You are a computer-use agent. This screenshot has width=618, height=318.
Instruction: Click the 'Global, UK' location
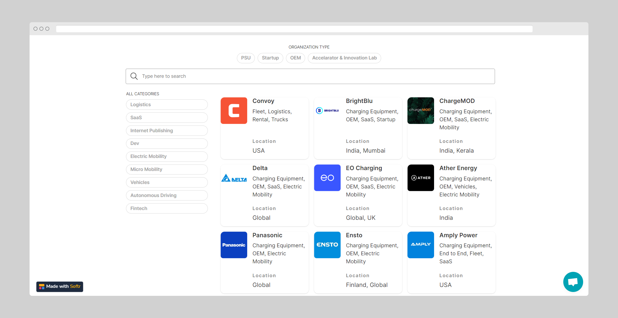(x=360, y=218)
